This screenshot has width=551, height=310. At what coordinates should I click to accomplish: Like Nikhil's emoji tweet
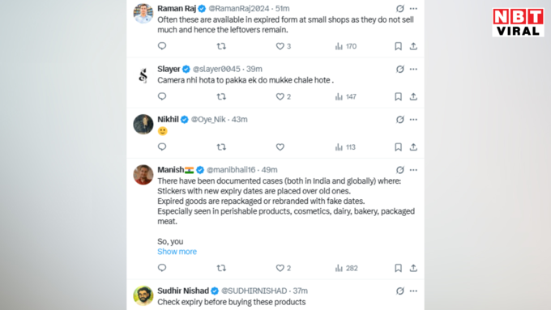pos(280,147)
